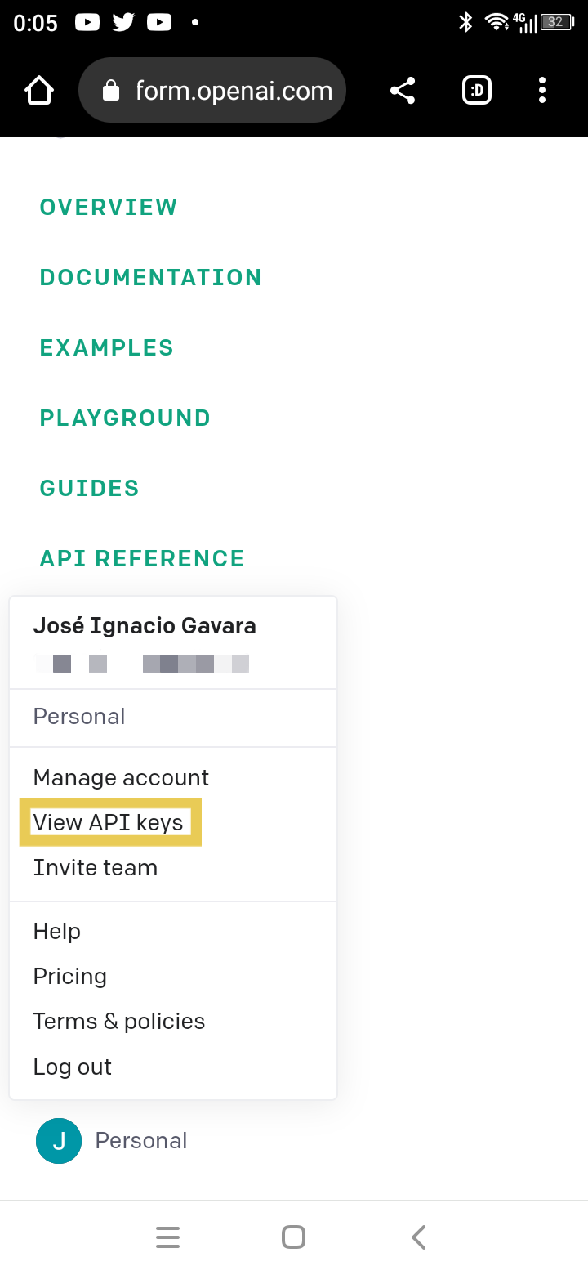
Task: Tap the Android recent apps icon
Action: point(167,1237)
